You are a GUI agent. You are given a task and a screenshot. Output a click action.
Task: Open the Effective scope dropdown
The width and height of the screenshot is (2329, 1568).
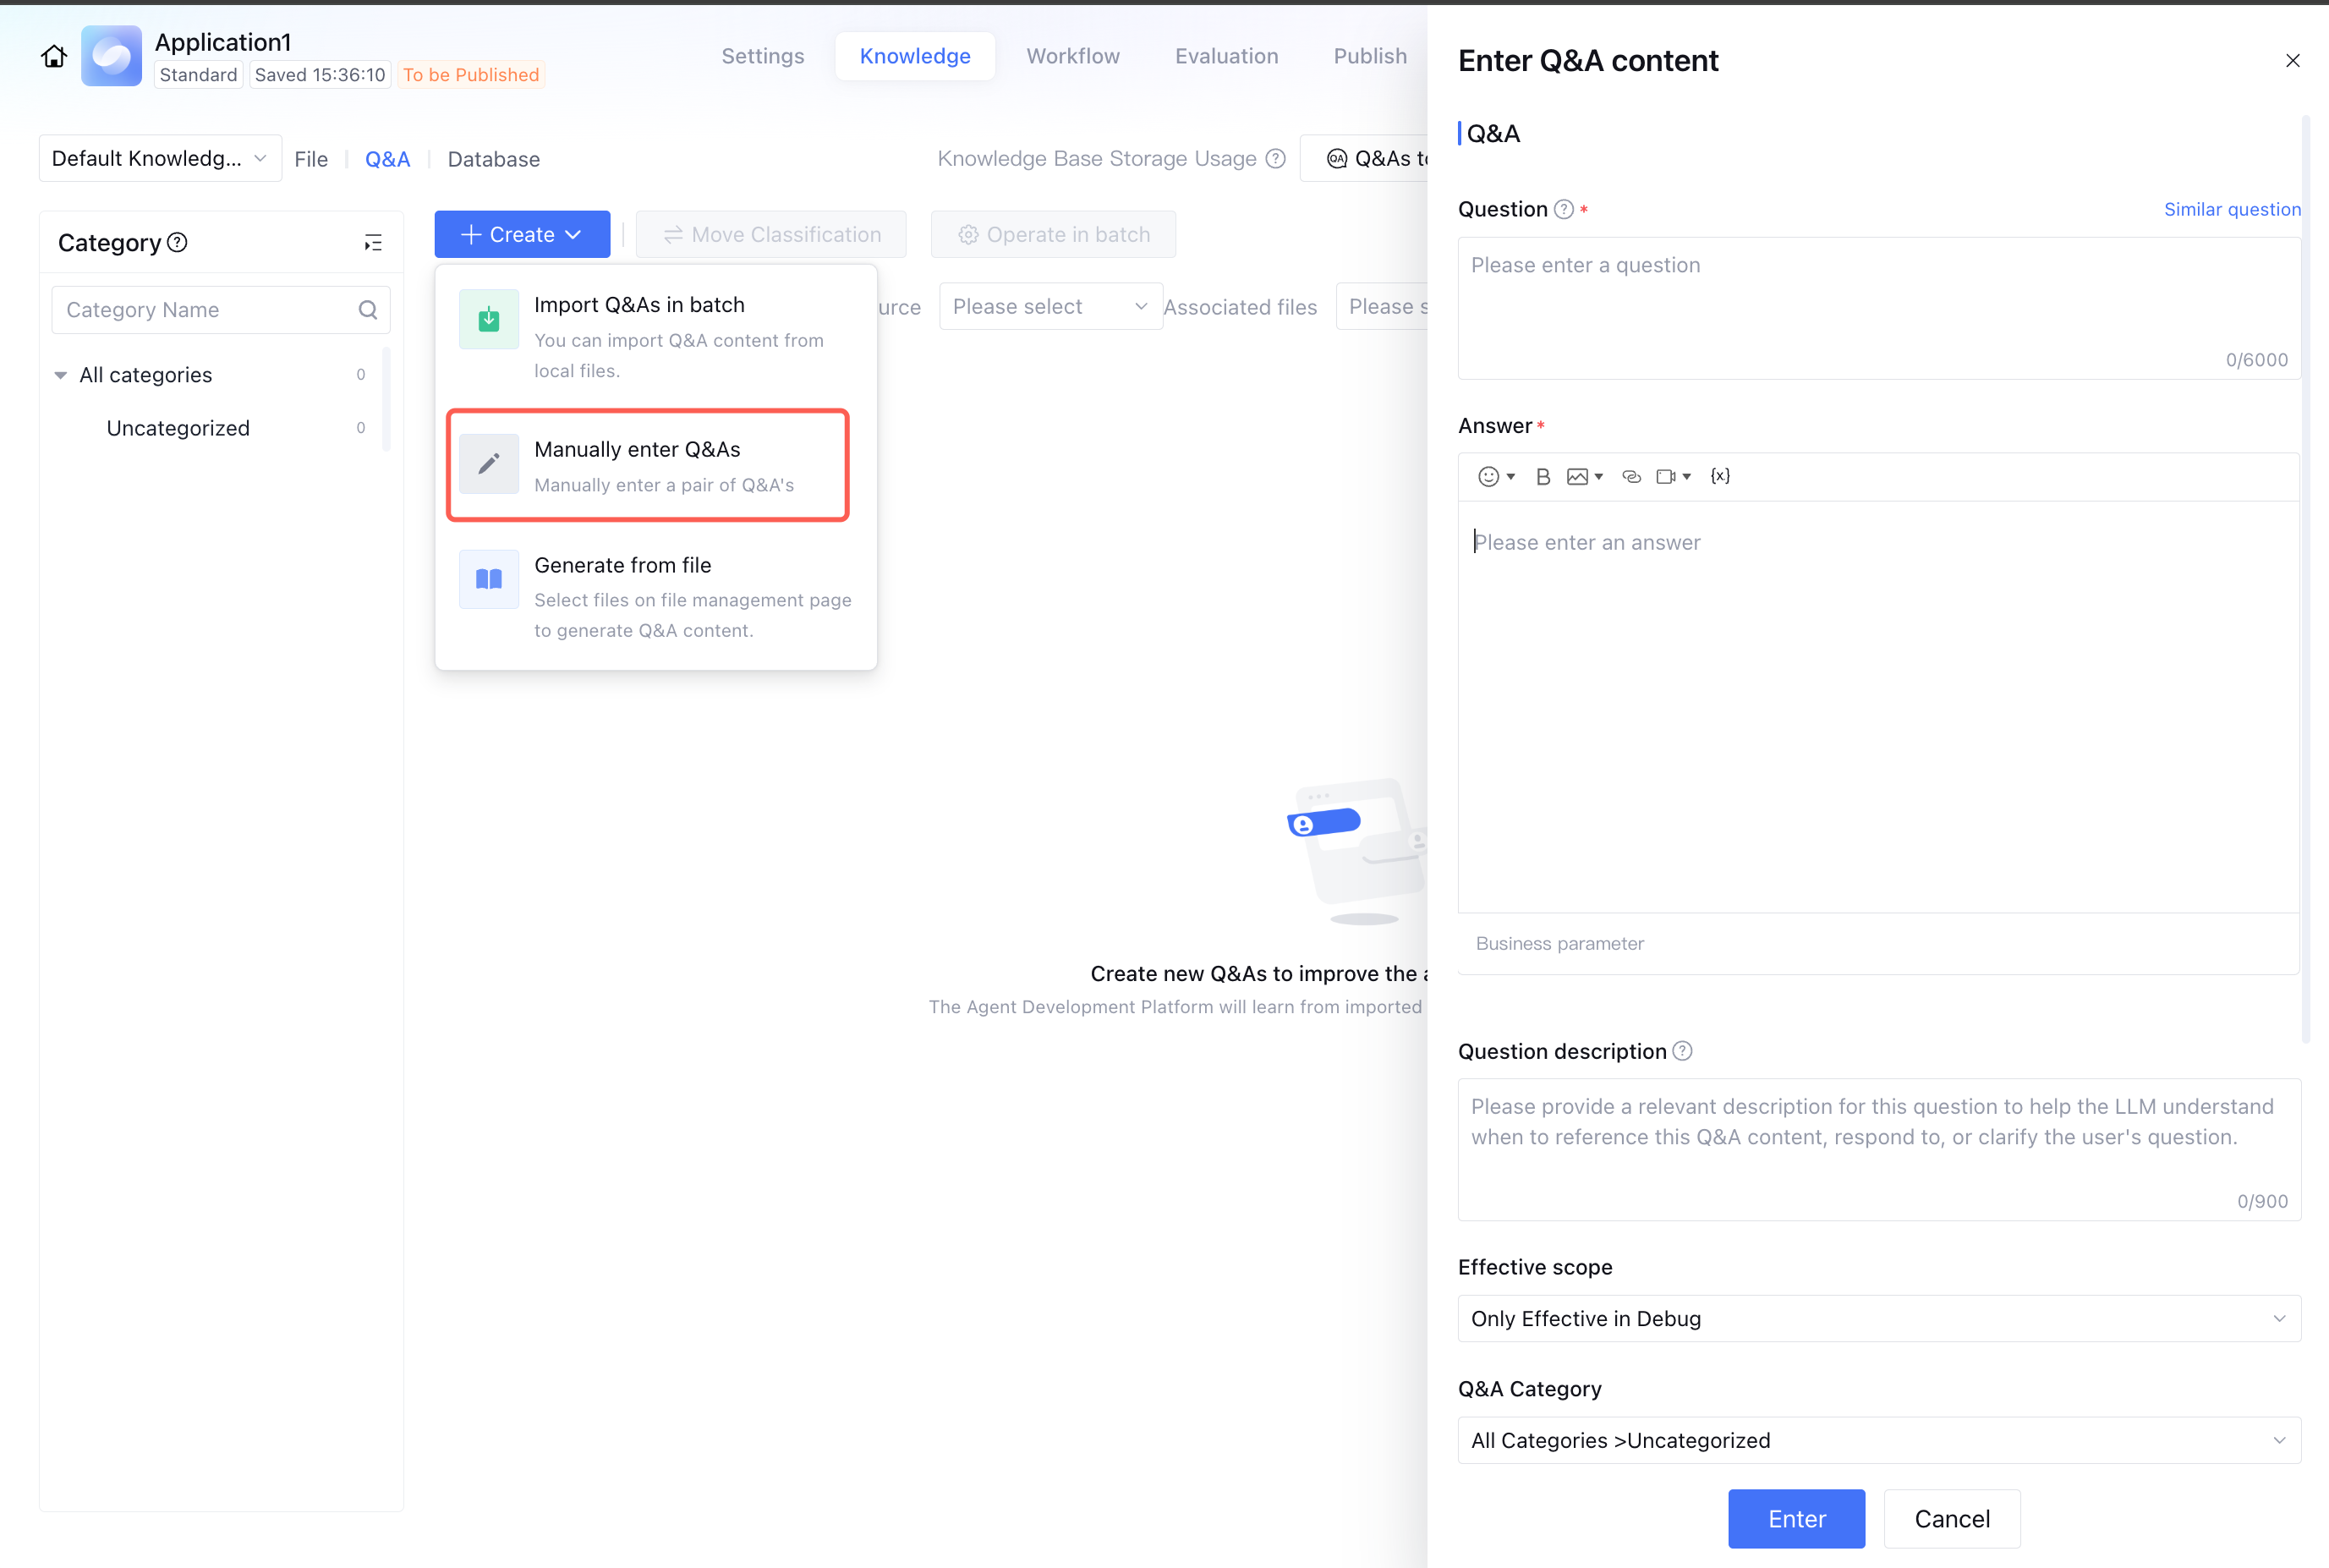pos(1878,1318)
